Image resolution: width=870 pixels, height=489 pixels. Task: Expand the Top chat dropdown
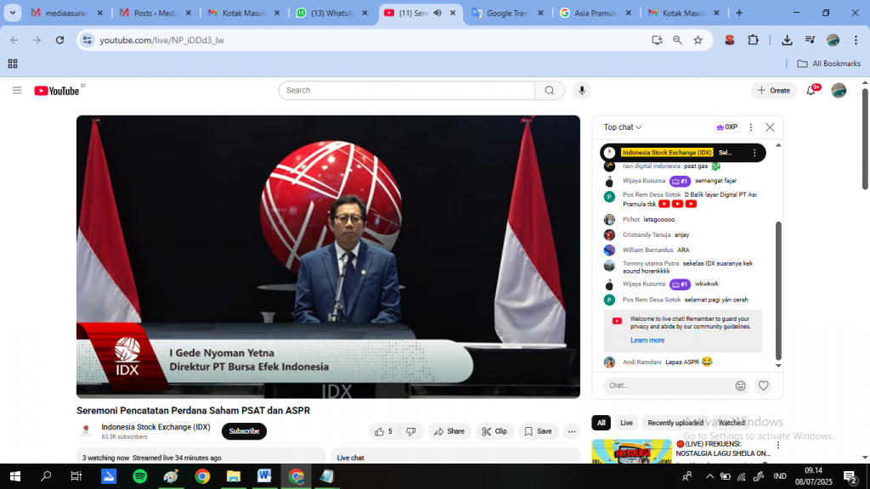[623, 127]
